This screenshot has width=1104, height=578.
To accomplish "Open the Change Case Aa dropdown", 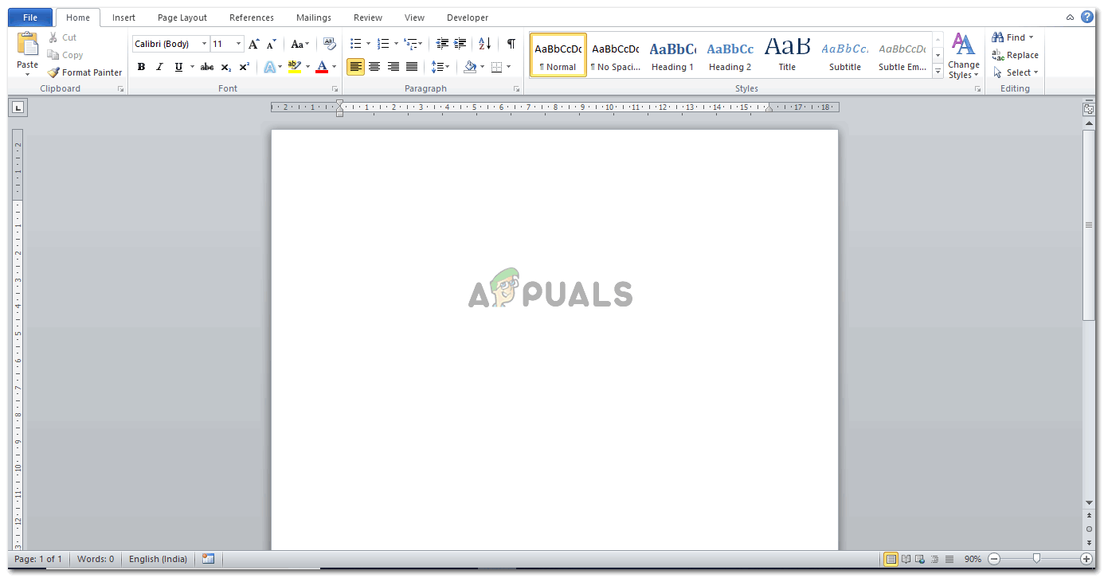I will pos(299,44).
